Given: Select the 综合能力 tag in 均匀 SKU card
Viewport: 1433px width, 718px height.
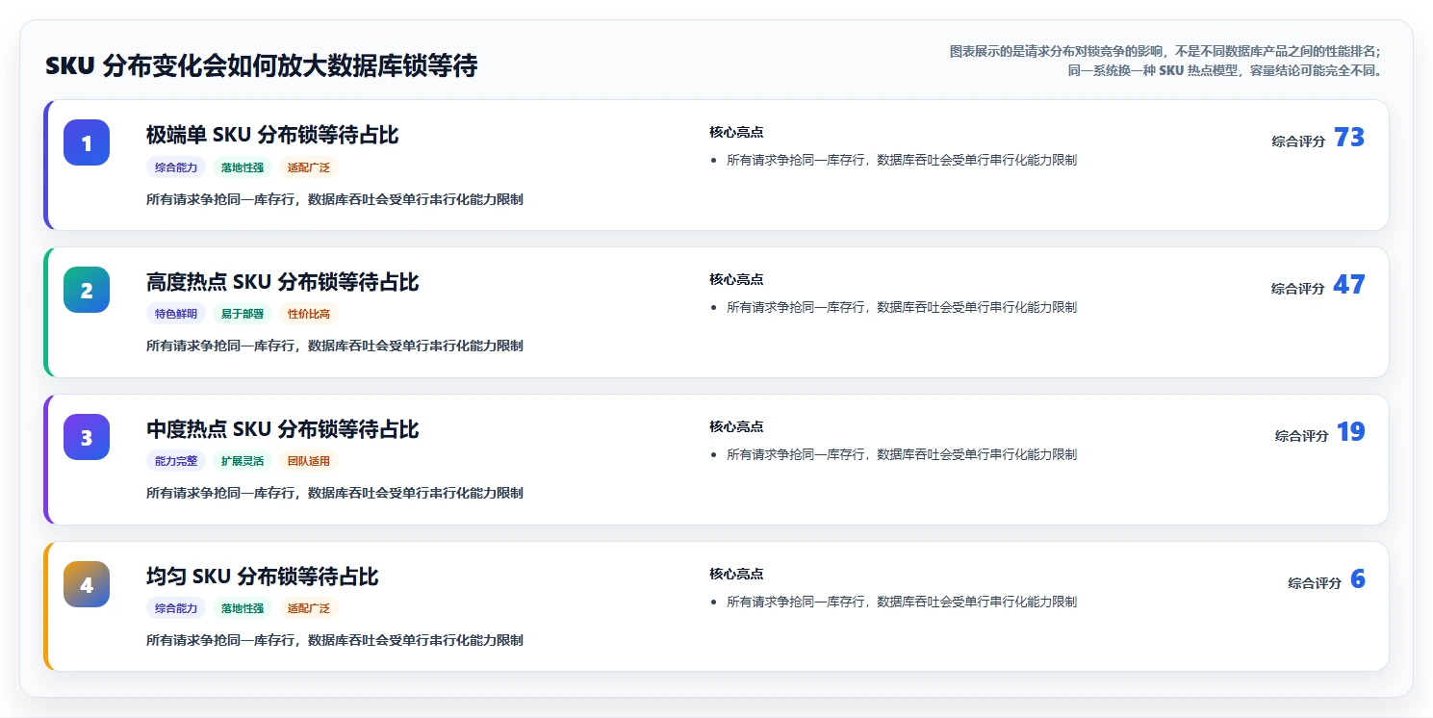Looking at the screenshot, I should [176, 608].
